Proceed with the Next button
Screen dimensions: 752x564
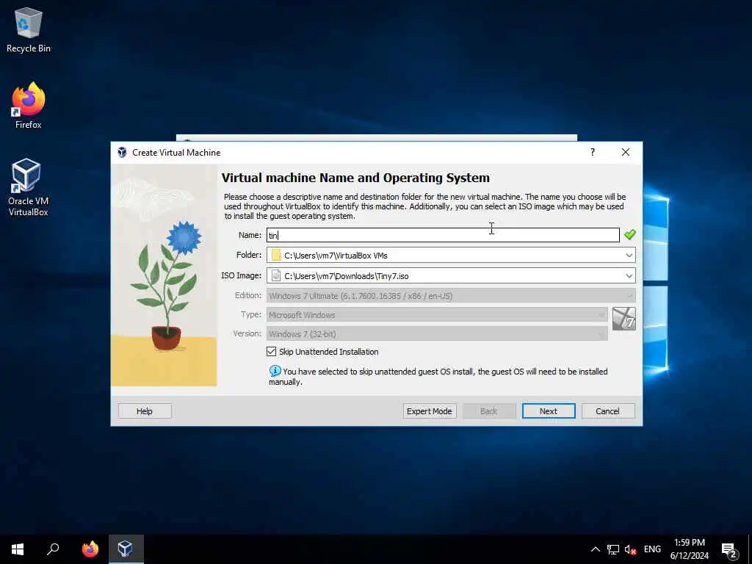[548, 411]
